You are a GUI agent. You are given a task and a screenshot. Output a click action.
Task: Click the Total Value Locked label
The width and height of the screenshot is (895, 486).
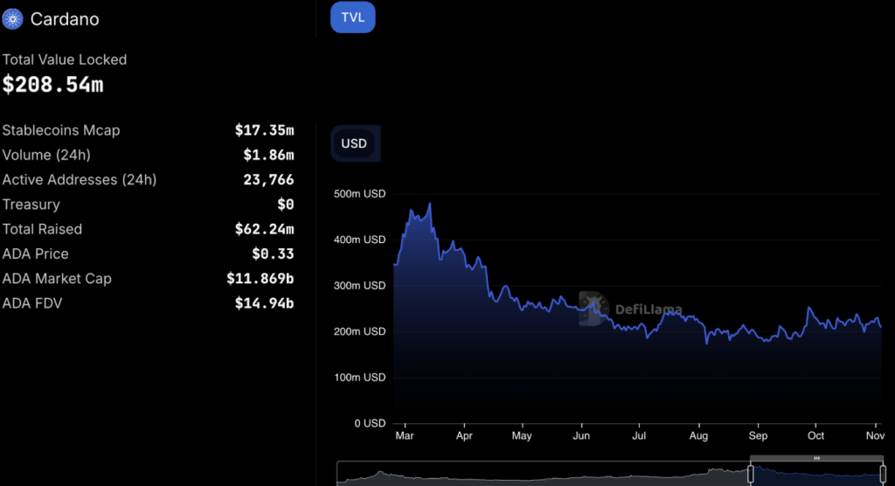[x=65, y=59]
